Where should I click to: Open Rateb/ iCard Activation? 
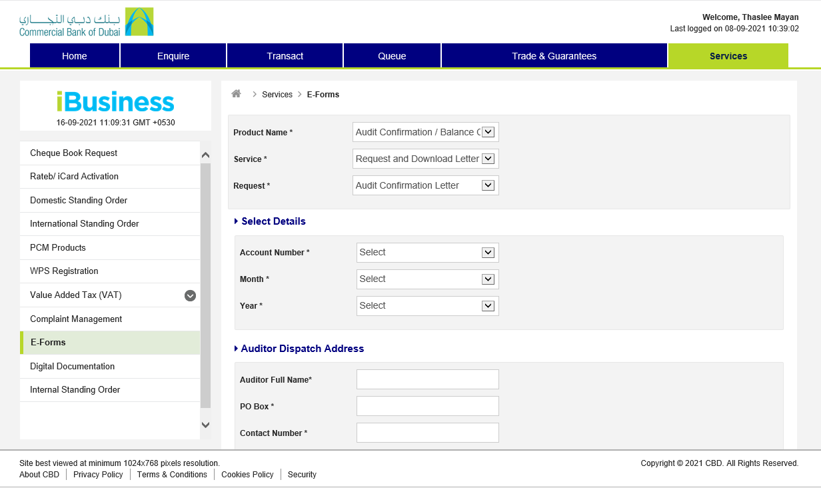(110, 177)
